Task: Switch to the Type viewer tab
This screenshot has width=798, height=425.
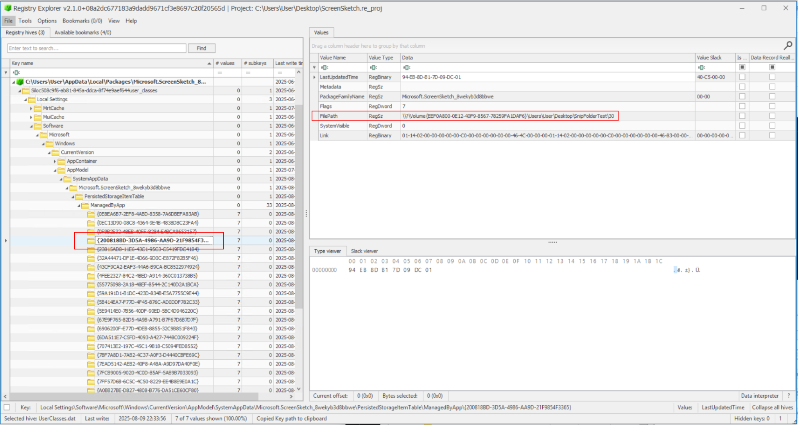Action: click(327, 251)
